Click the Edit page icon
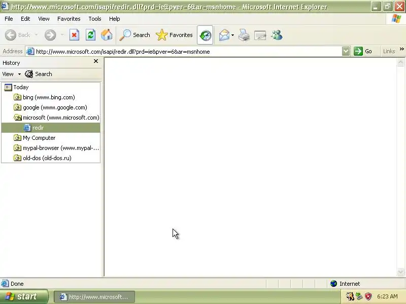This screenshot has height=304, width=406. click(x=260, y=35)
